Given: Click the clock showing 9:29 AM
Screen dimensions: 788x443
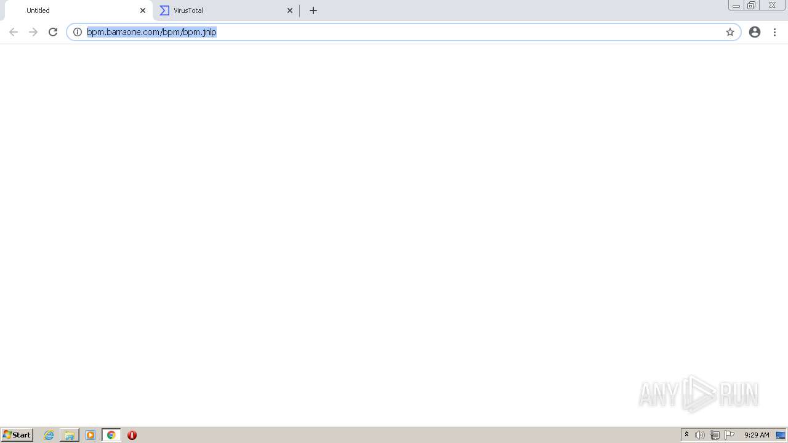Looking at the screenshot, I should pyautogui.click(x=757, y=435).
